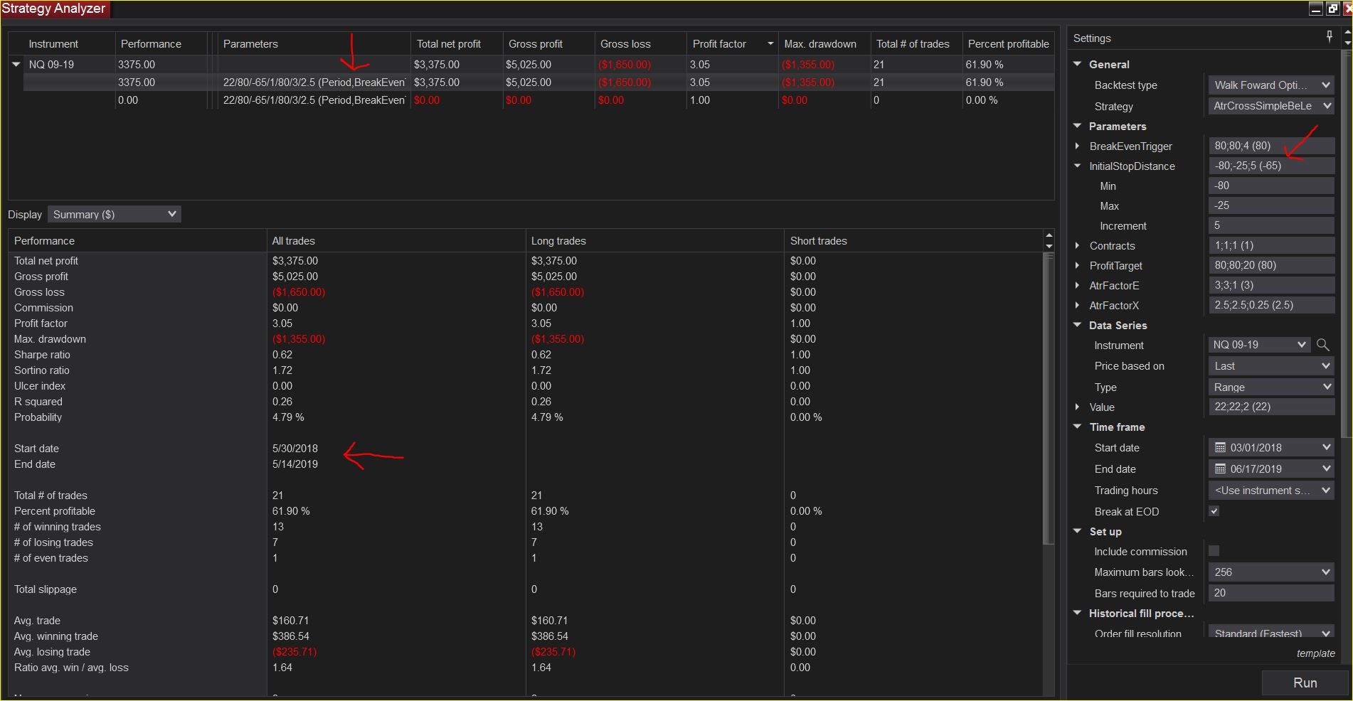
Task: Click the performance table scrollbar thumb
Action: pyautogui.click(x=1049, y=398)
